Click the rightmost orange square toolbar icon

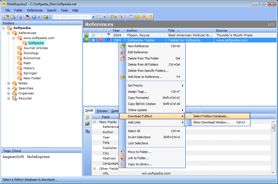click(x=150, y=17)
